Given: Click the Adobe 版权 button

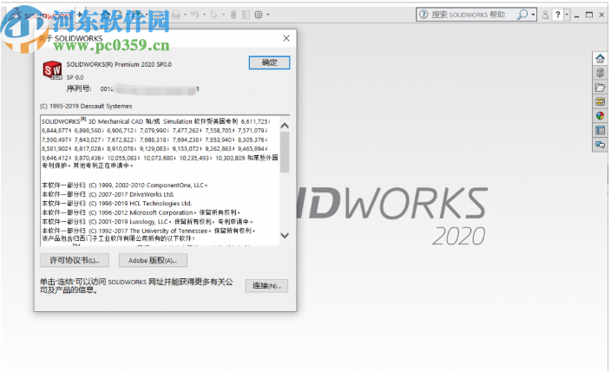Looking at the screenshot, I should coord(153,260).
